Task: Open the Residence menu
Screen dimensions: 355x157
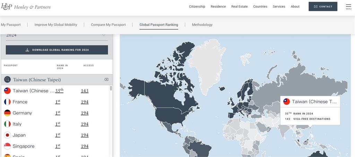Action: click(x=218, y=7)
